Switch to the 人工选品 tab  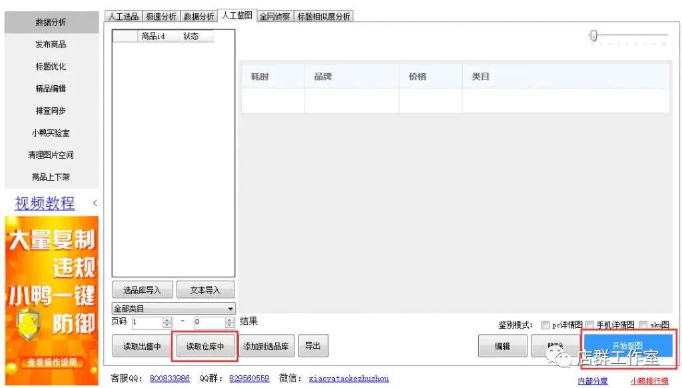coord(123,17)
